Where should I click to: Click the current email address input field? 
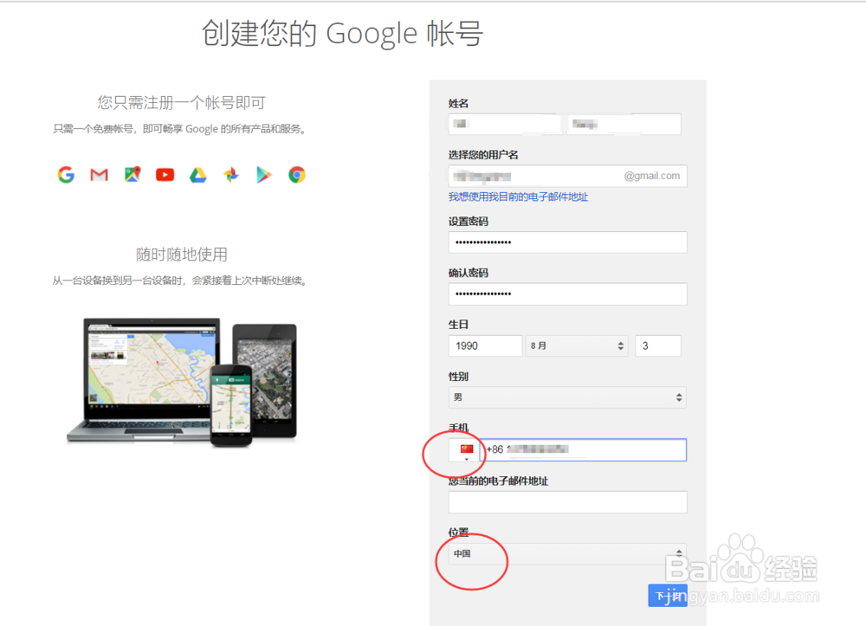point(568,502)
